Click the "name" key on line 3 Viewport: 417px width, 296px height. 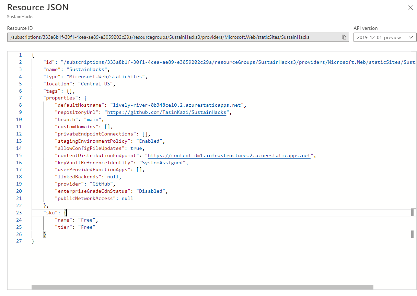pyautogui.click(x=52, y=69)
